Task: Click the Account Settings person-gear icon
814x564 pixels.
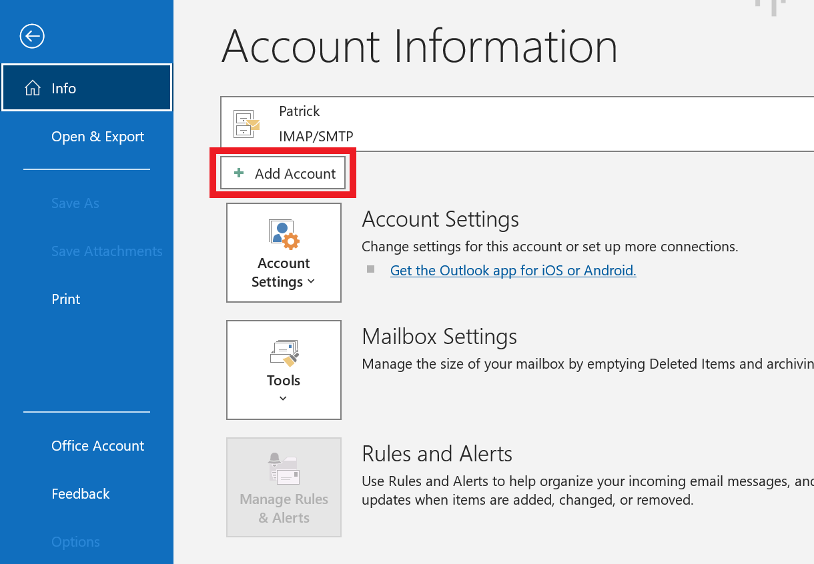Action: (284, 235)
